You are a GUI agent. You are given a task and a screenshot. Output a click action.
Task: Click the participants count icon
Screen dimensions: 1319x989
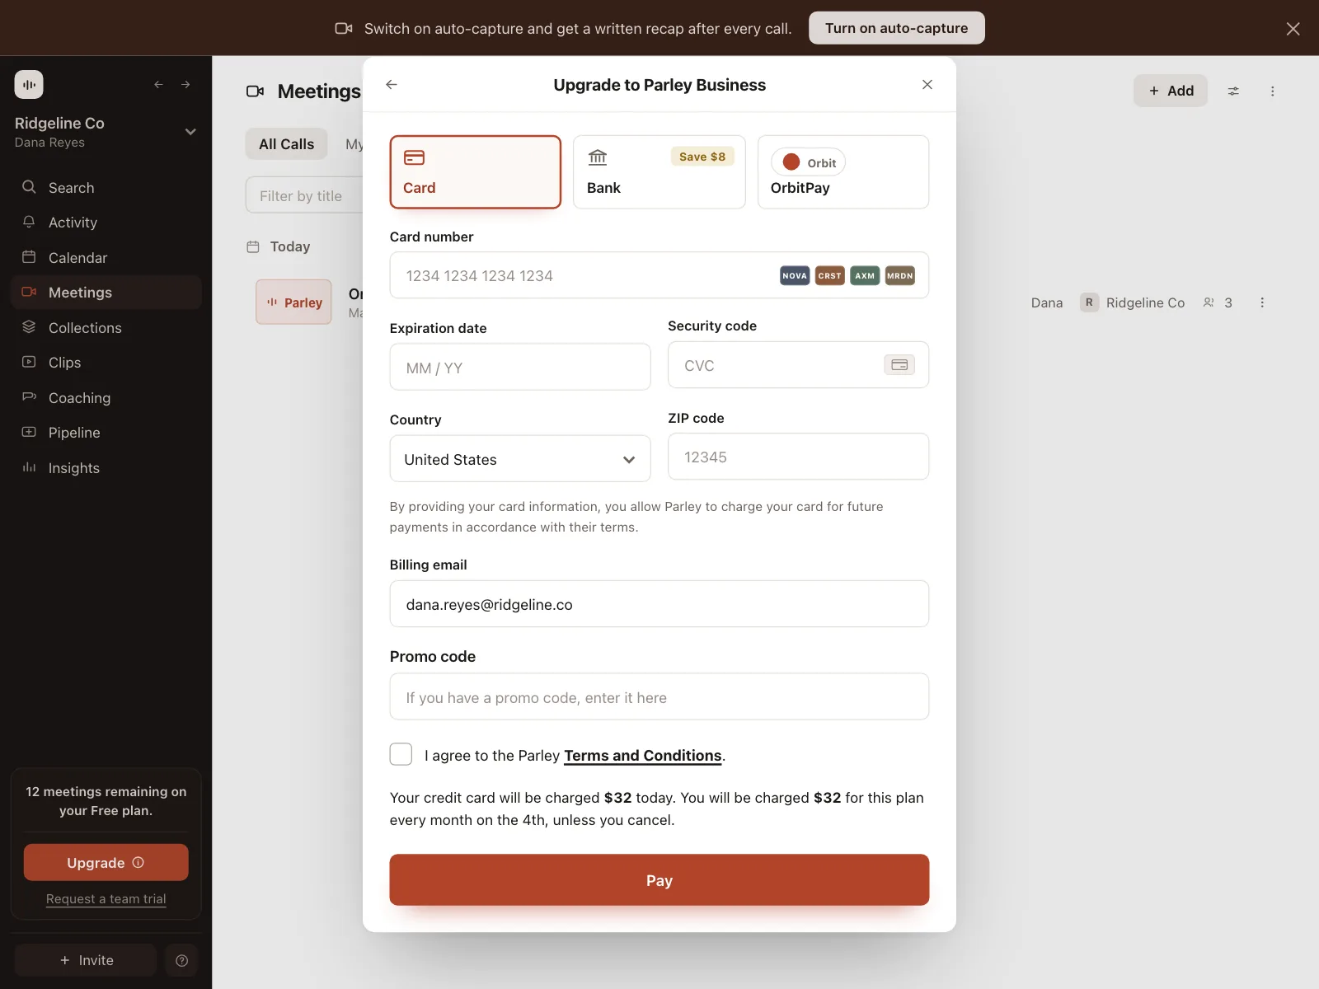(1209, 302)
